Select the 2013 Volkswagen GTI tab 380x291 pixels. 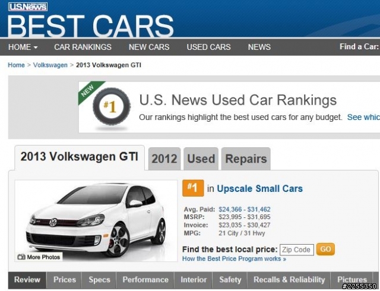click(x=80, y=157)
